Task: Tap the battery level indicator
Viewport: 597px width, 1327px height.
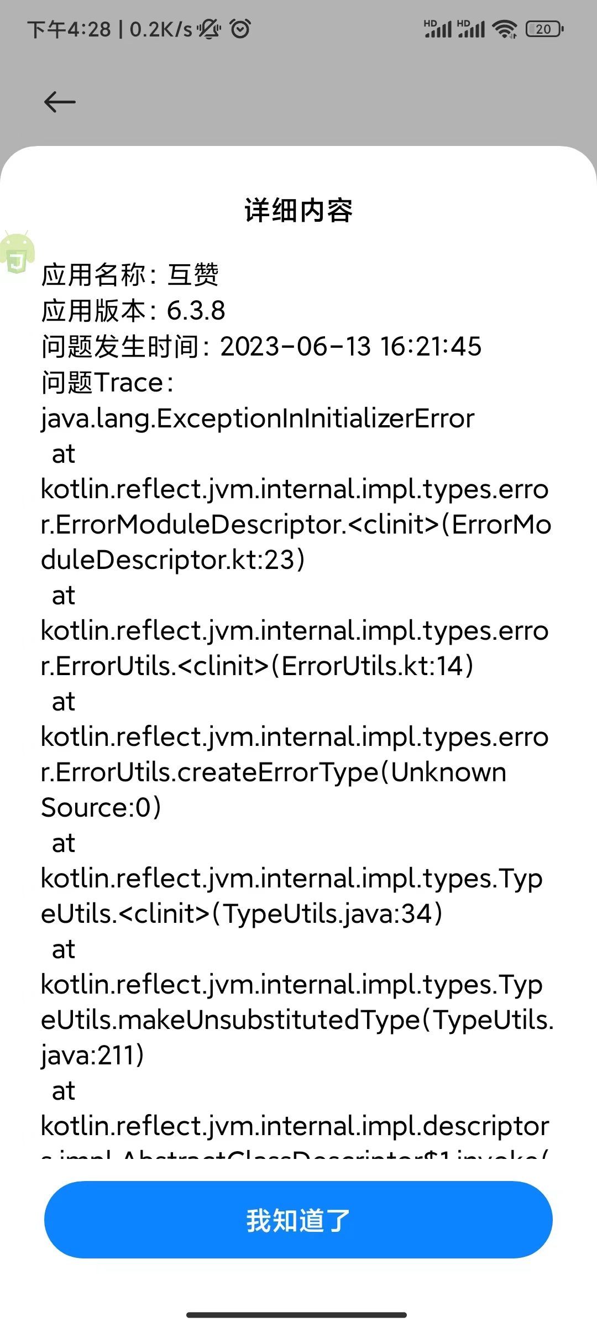Action: [x=544, y=29]
